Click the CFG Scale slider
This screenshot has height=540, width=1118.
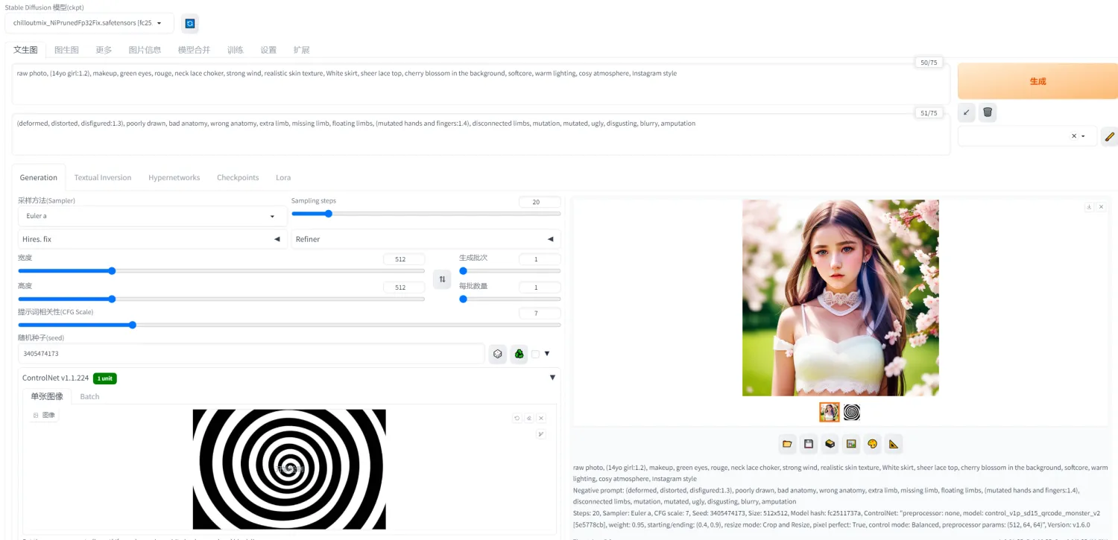pyautogui.click(x=289, y=325)
